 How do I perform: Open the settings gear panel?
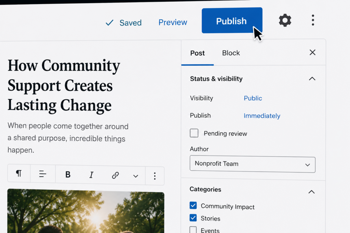coord(285,20)
